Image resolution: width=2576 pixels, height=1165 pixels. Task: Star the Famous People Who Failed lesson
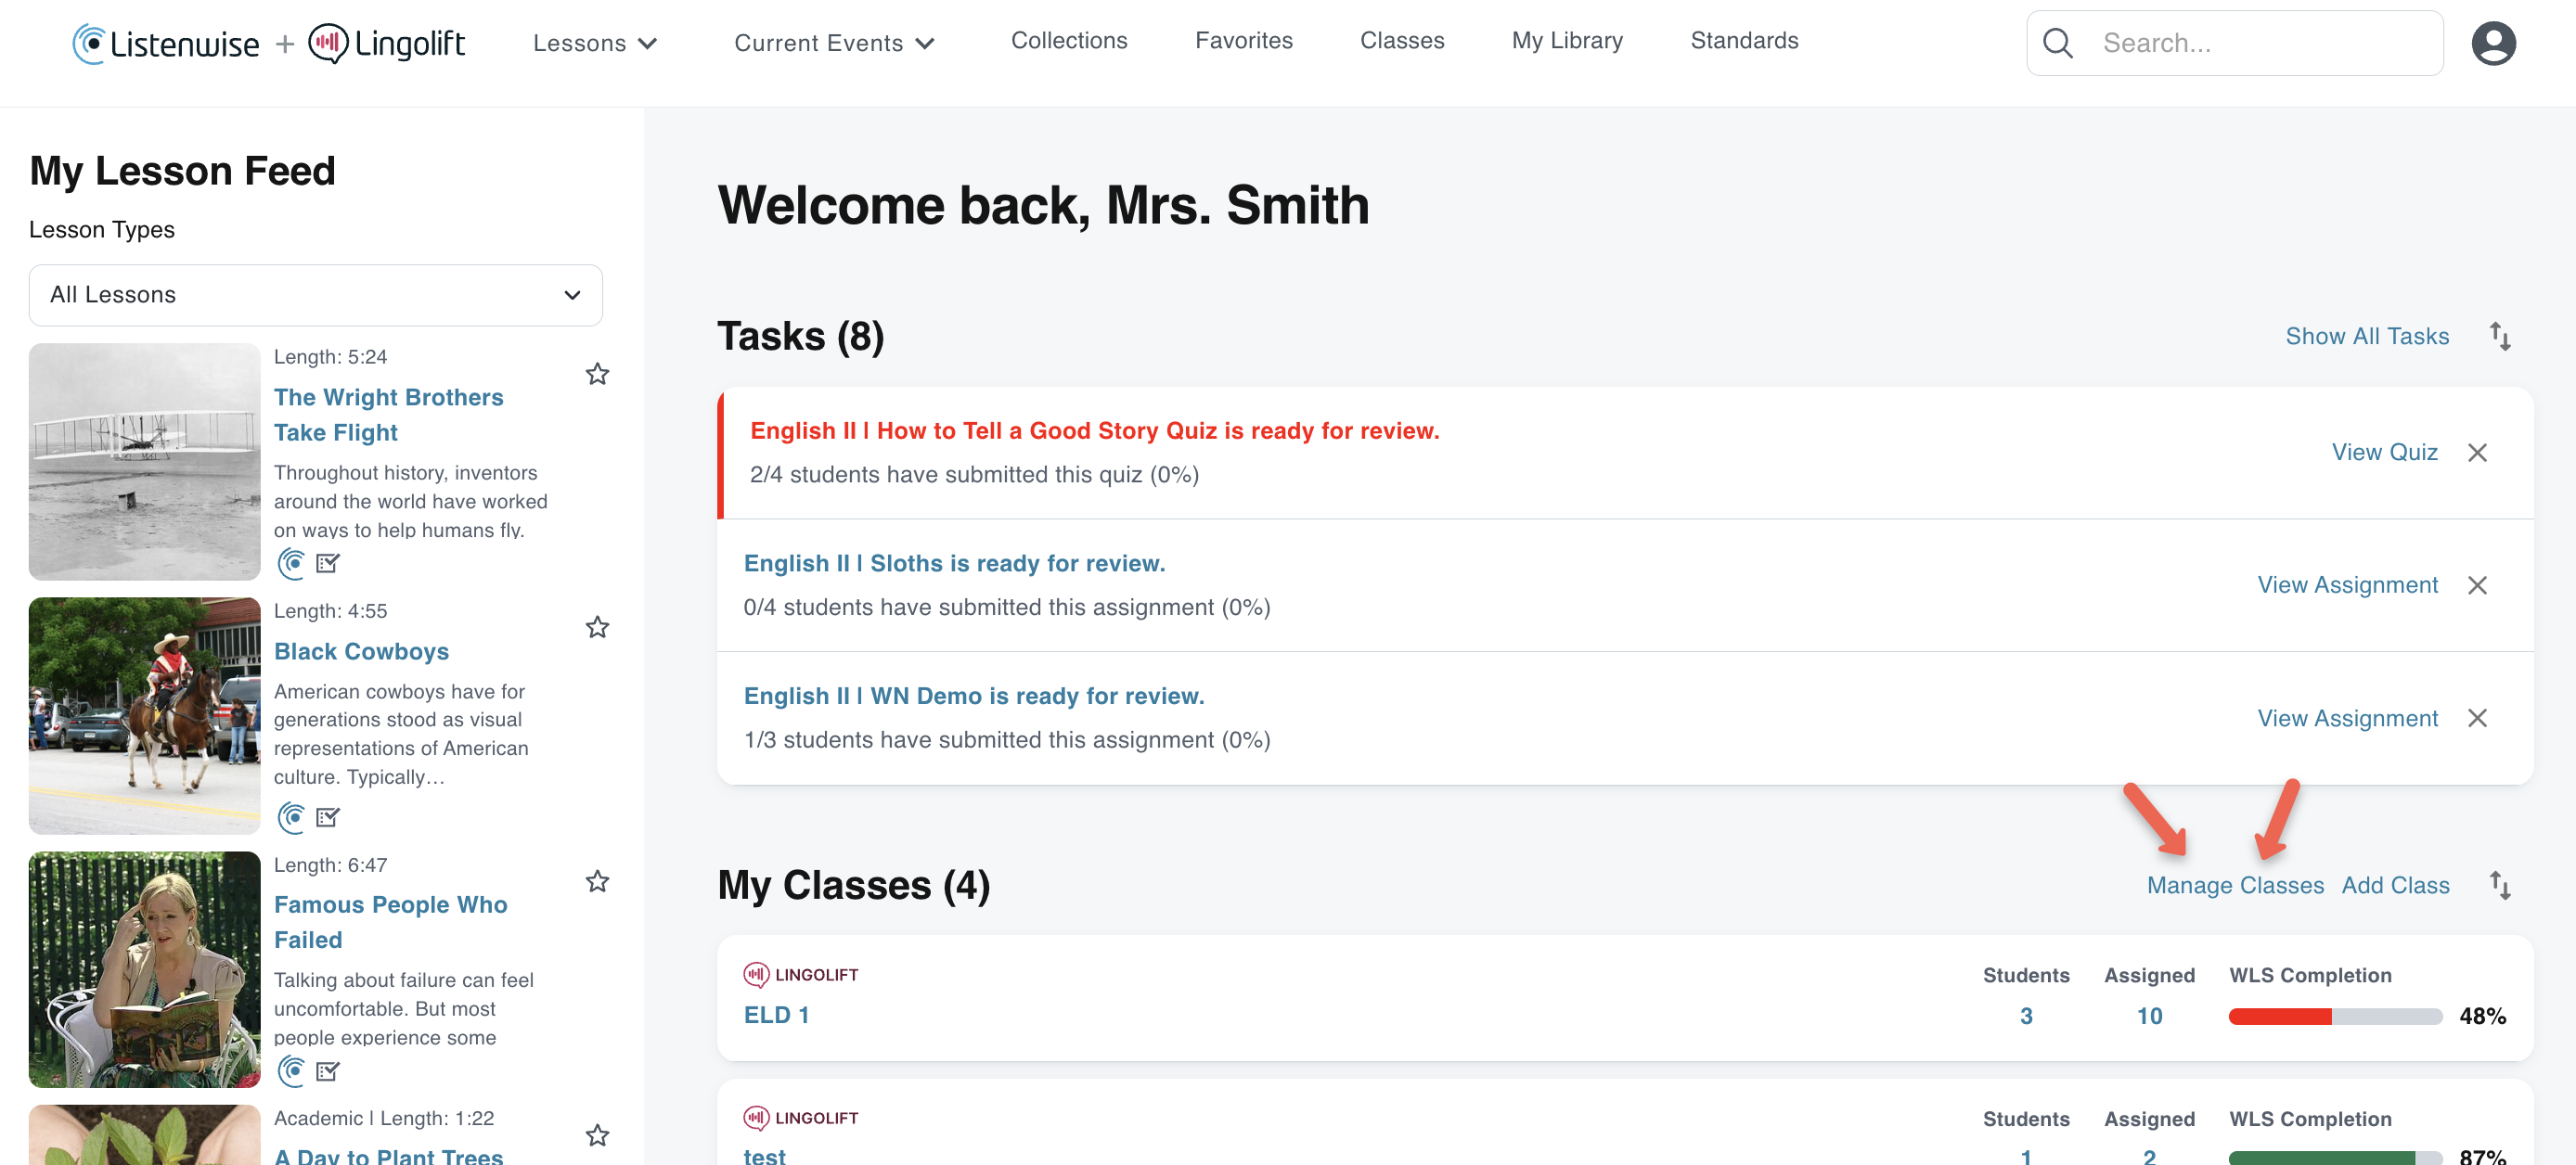(597, 881)
